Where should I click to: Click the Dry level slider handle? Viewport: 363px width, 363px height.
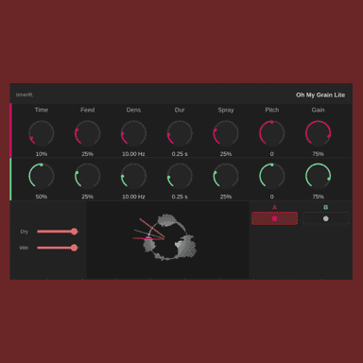pyautogui.click(x=74, y=232)
